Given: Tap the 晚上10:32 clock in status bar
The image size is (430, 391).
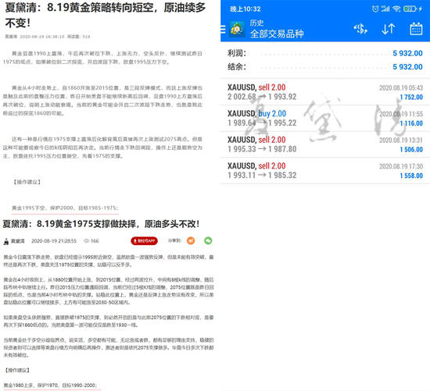Looking at the screenshot, I should point(245,9).
